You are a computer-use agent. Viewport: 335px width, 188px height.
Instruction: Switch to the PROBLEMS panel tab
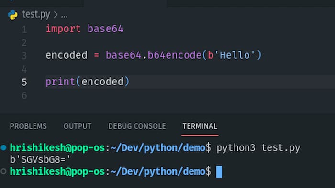pyautogui.click(x=28, y=126)
